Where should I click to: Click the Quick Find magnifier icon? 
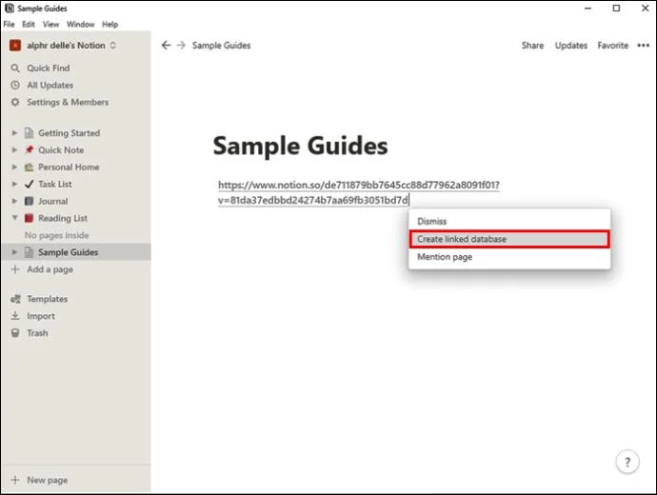pyautogui.click(x=15, y=68)
